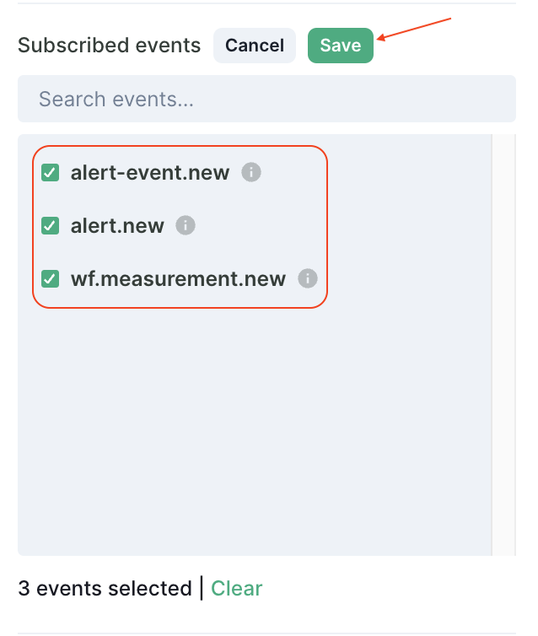
Task: Save the subscribed events
Action: pos(340,46)
